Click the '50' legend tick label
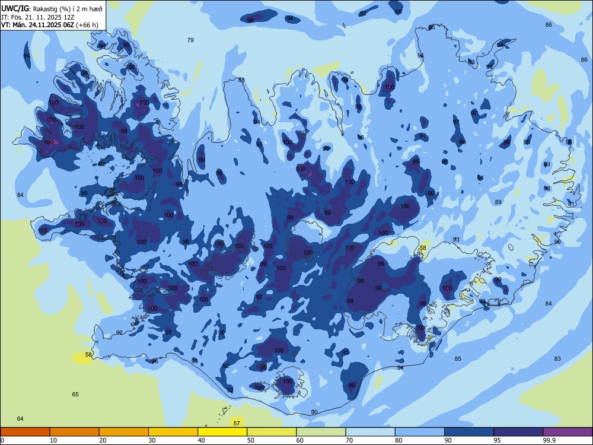 click(251, 440)
